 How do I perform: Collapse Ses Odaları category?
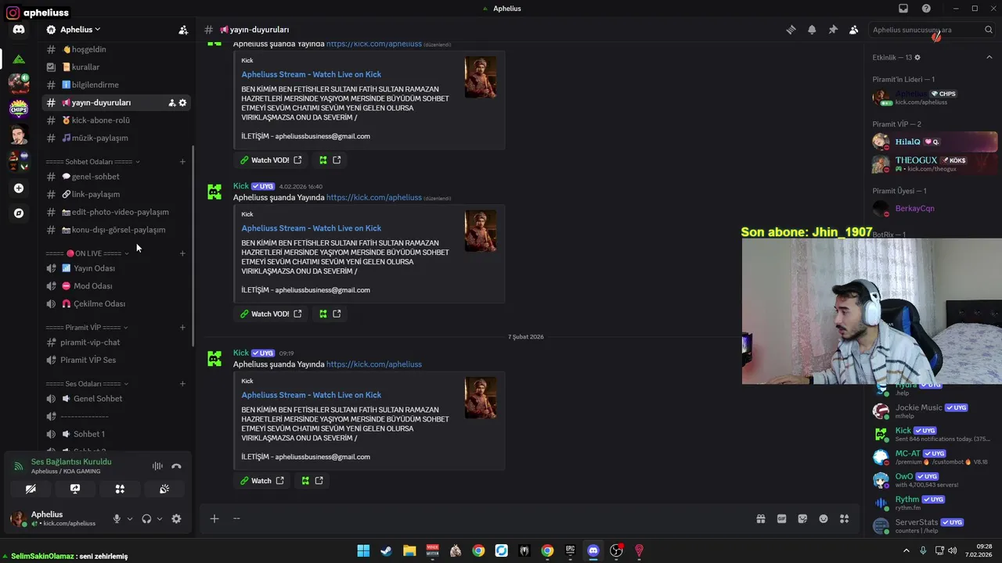pyautogui.click(x=87, y=384)
